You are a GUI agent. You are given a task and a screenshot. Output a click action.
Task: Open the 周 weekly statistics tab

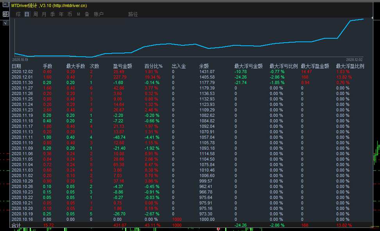pos(36,14)
